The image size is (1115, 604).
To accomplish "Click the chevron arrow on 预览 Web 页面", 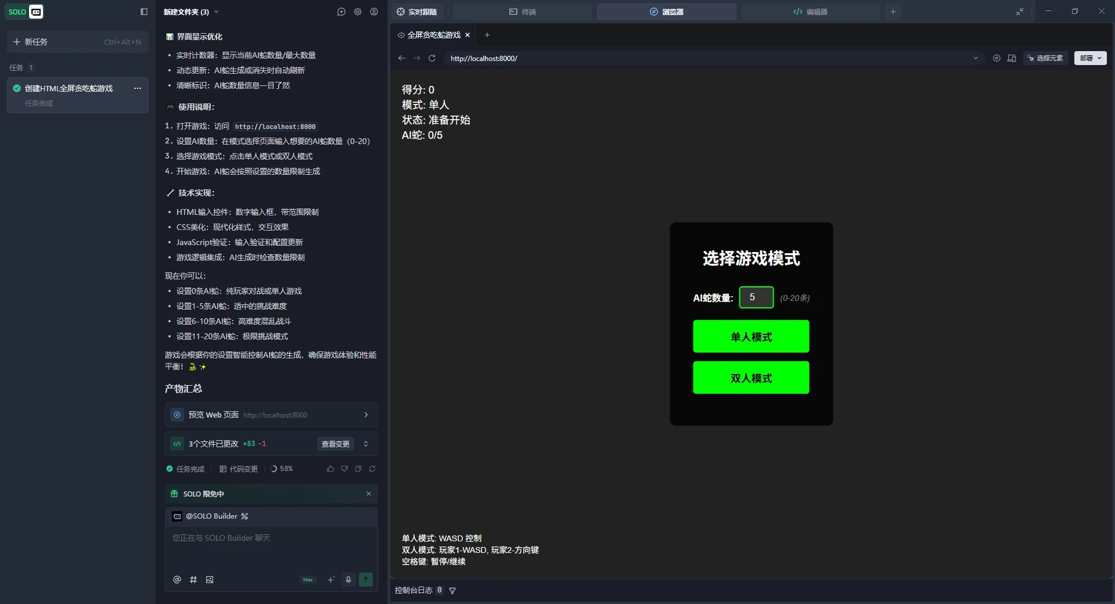I will [366, 415].
